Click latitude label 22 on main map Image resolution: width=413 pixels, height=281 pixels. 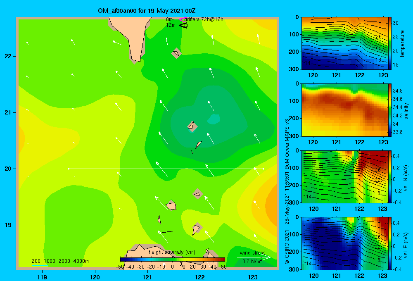8,57
